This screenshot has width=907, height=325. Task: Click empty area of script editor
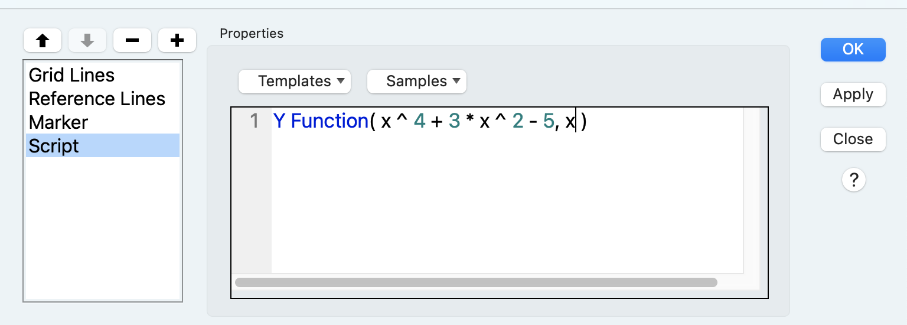pos(502,207)
